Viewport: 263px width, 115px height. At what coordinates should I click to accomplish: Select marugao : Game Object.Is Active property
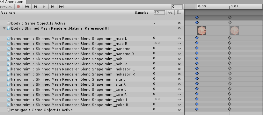tap(42, 110)
